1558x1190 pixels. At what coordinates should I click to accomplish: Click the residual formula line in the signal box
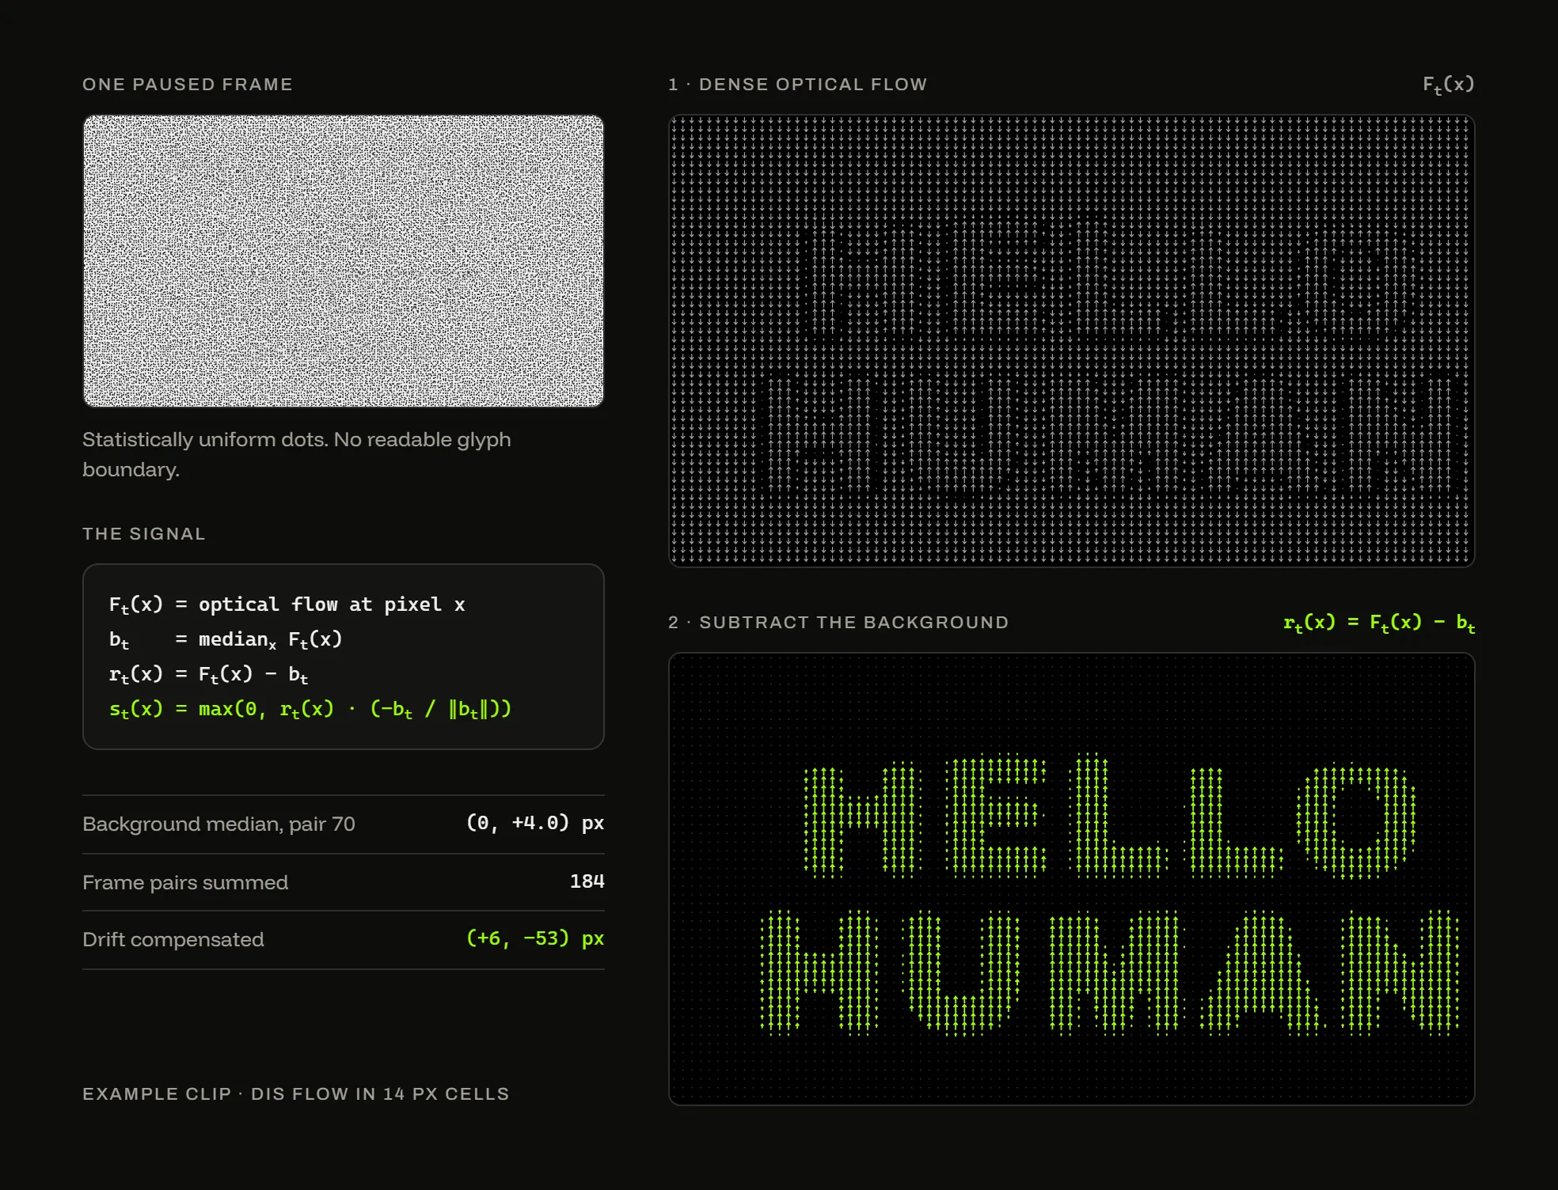pyautogui.click(x=209, y=675)
